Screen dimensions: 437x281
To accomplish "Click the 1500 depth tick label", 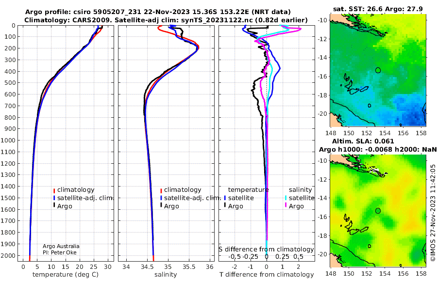I will [8, 198].
